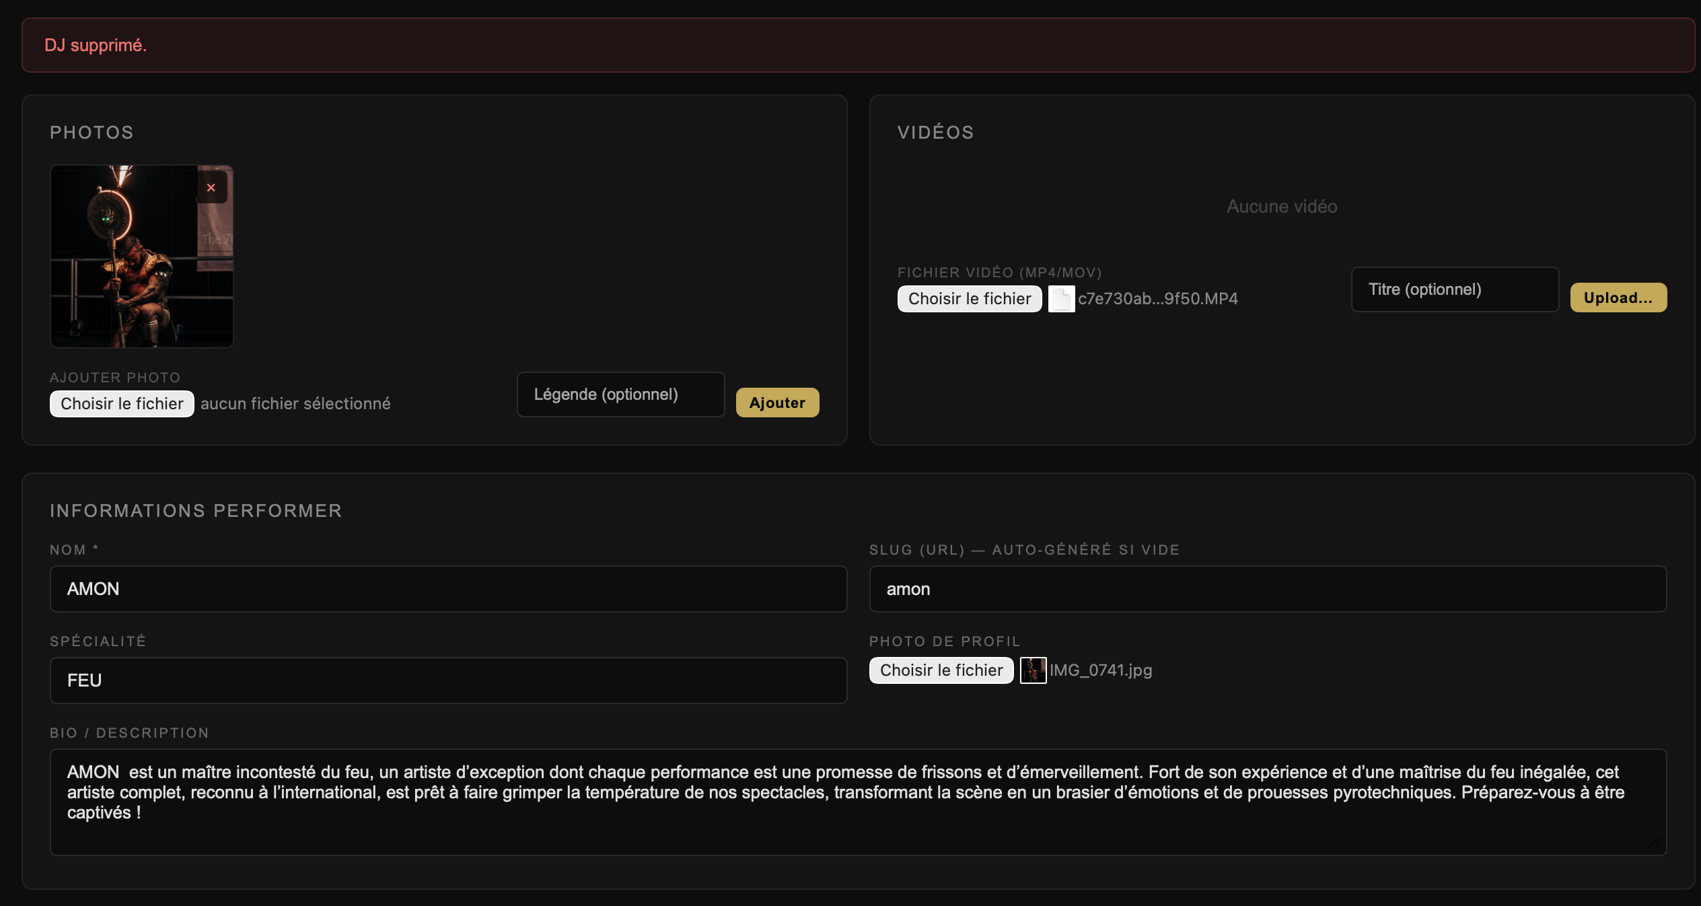Click the Nom field containing AMON
This screenshot has width=1701, height=906.
pyautogui.click(x=448, y=589)
